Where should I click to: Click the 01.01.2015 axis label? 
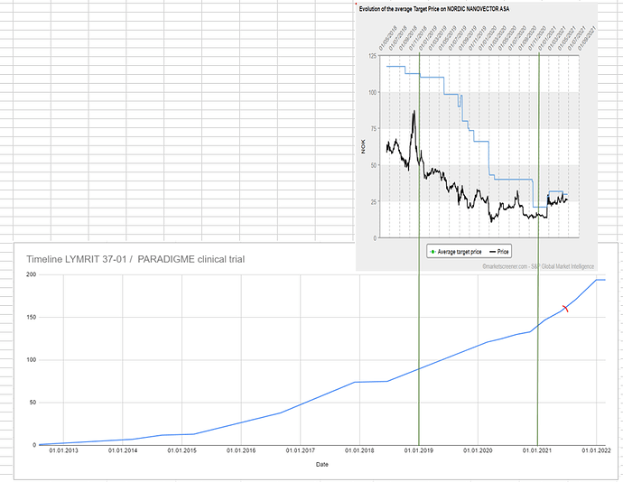[182, 450]
